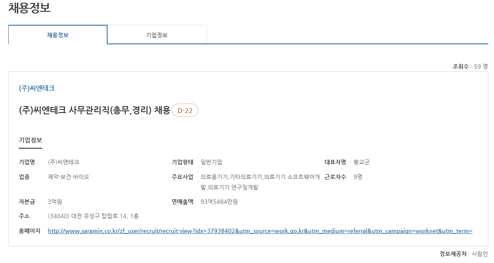Click the 기업명 field label
This screenshot has height=263, width=494.
[27, 162]
